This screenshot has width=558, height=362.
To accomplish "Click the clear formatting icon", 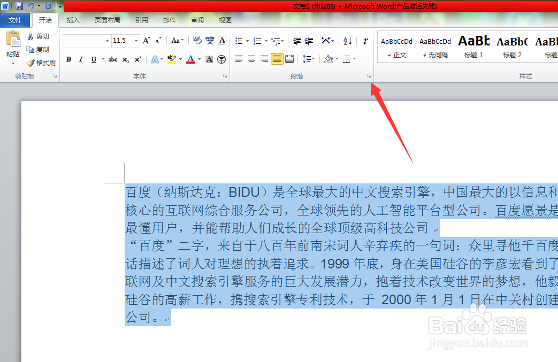I will coord(197,41).
